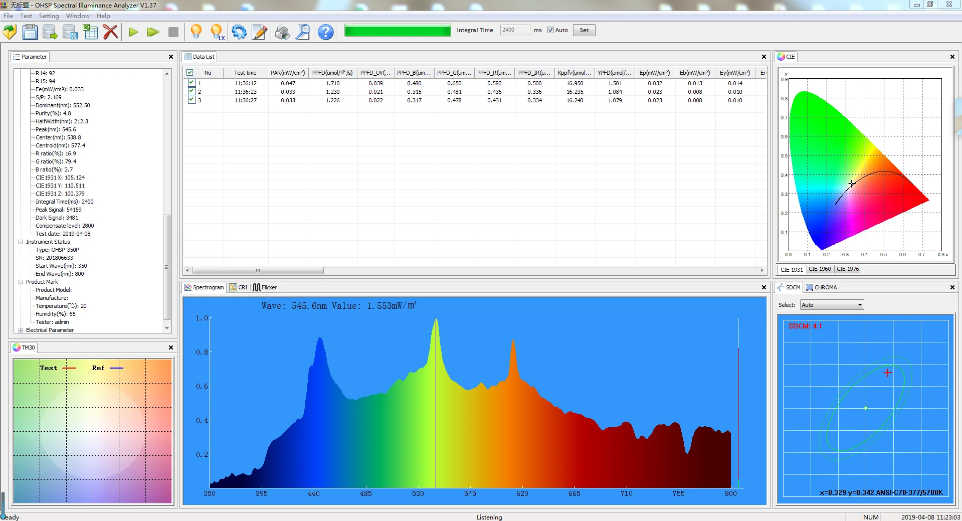Open the SDCM Select dropdown
This screenshot has width=962, height=521.
coord(860,304)
